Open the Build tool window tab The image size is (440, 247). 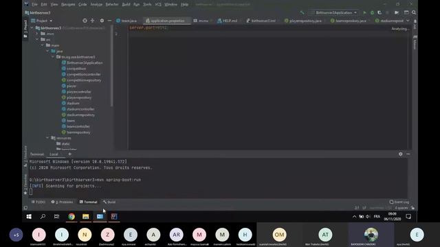[109, 202]
